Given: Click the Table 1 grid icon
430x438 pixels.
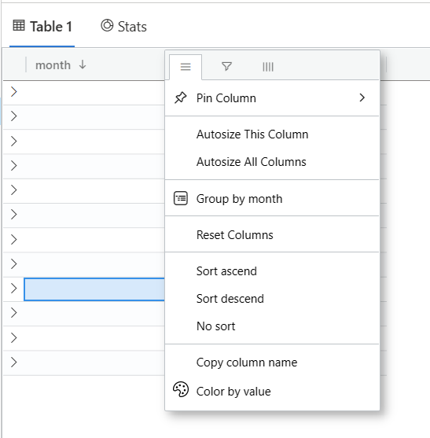Looking at the screenshot, I should click(x=19, y=25).
